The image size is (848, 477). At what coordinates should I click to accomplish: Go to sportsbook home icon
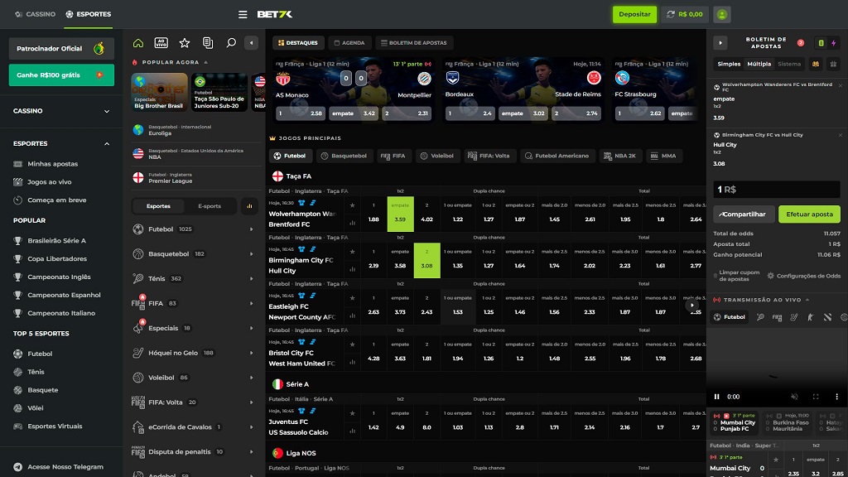click(138, 43)
